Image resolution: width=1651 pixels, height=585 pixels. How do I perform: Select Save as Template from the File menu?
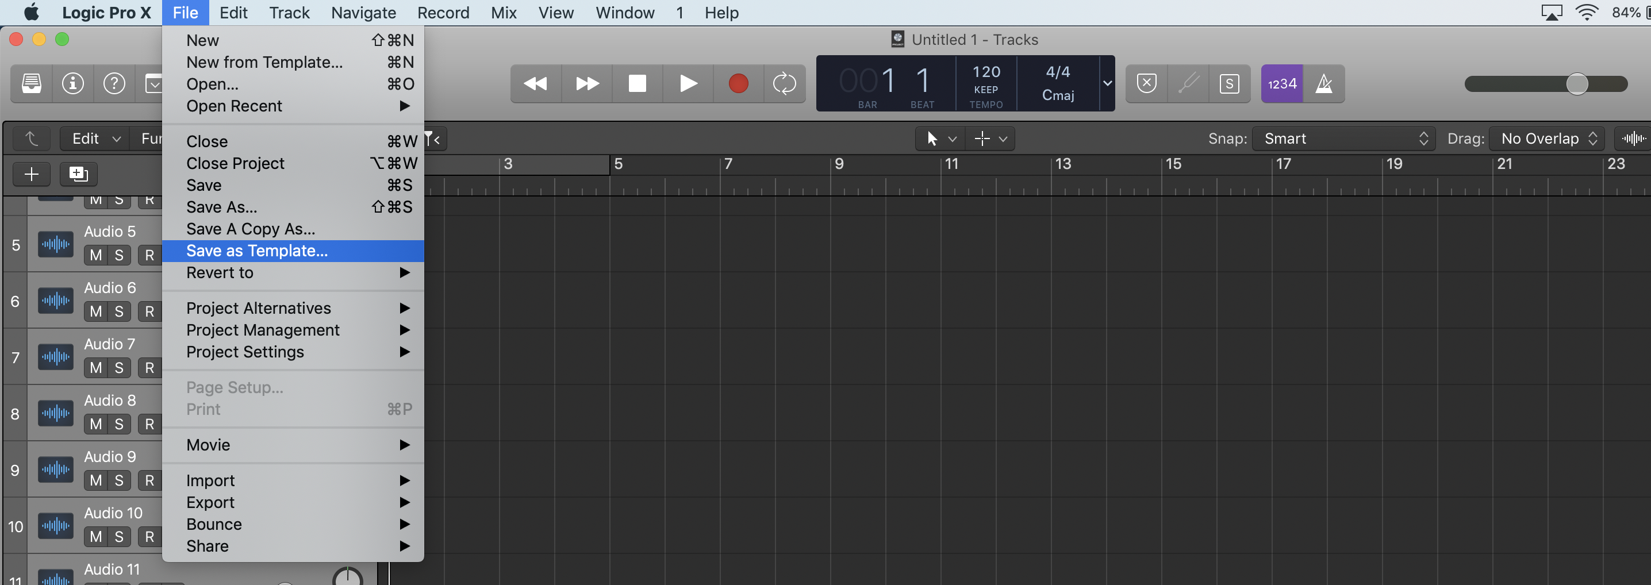pos(255,251)
